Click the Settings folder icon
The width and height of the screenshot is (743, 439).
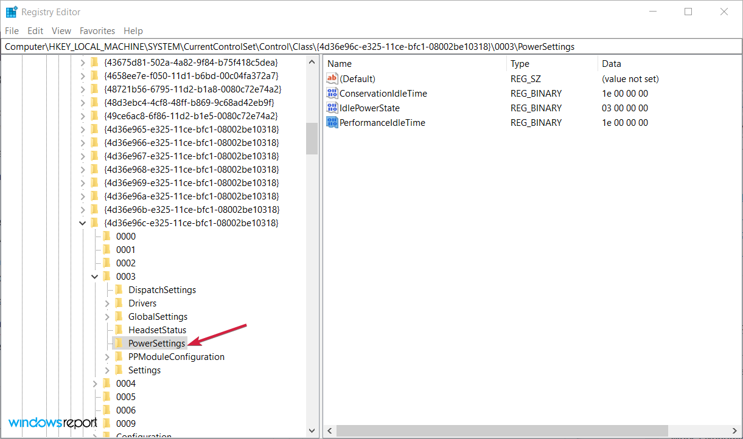coord(119,370)
